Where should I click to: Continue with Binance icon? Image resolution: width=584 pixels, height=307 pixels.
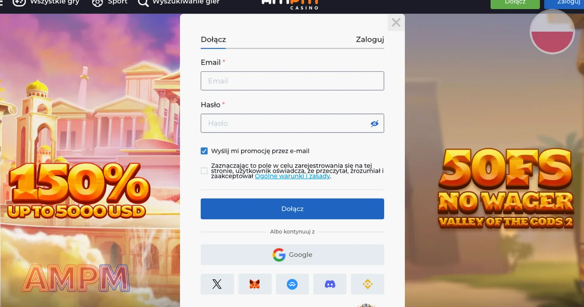point(367,284)
